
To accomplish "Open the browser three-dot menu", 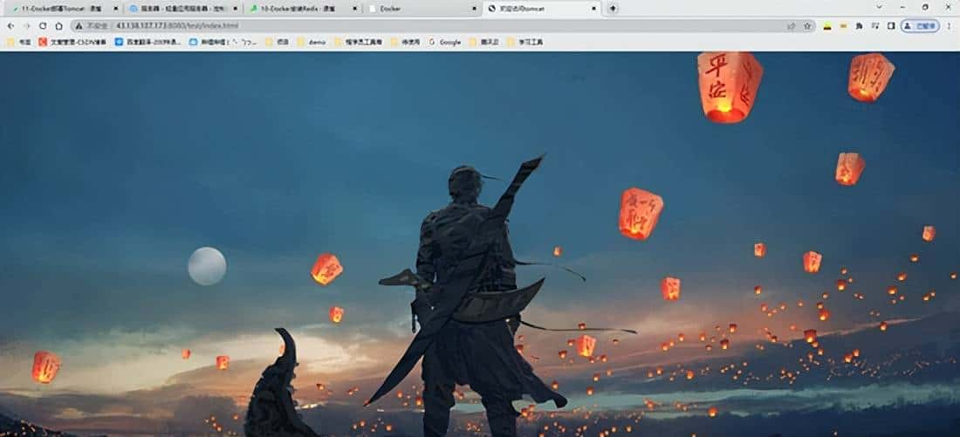I will coord(949,25).
